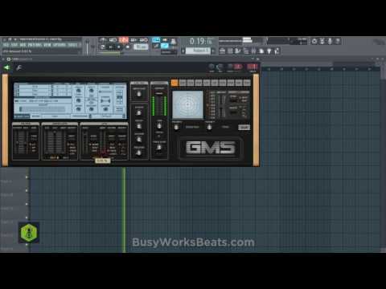Click the microphone-shaped icon in top toolbar
This screenshot has width=386, height=289.
coord(330,41)
